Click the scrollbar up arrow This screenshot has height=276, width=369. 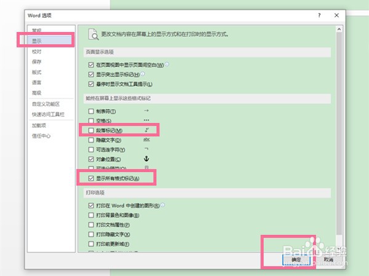339,29
